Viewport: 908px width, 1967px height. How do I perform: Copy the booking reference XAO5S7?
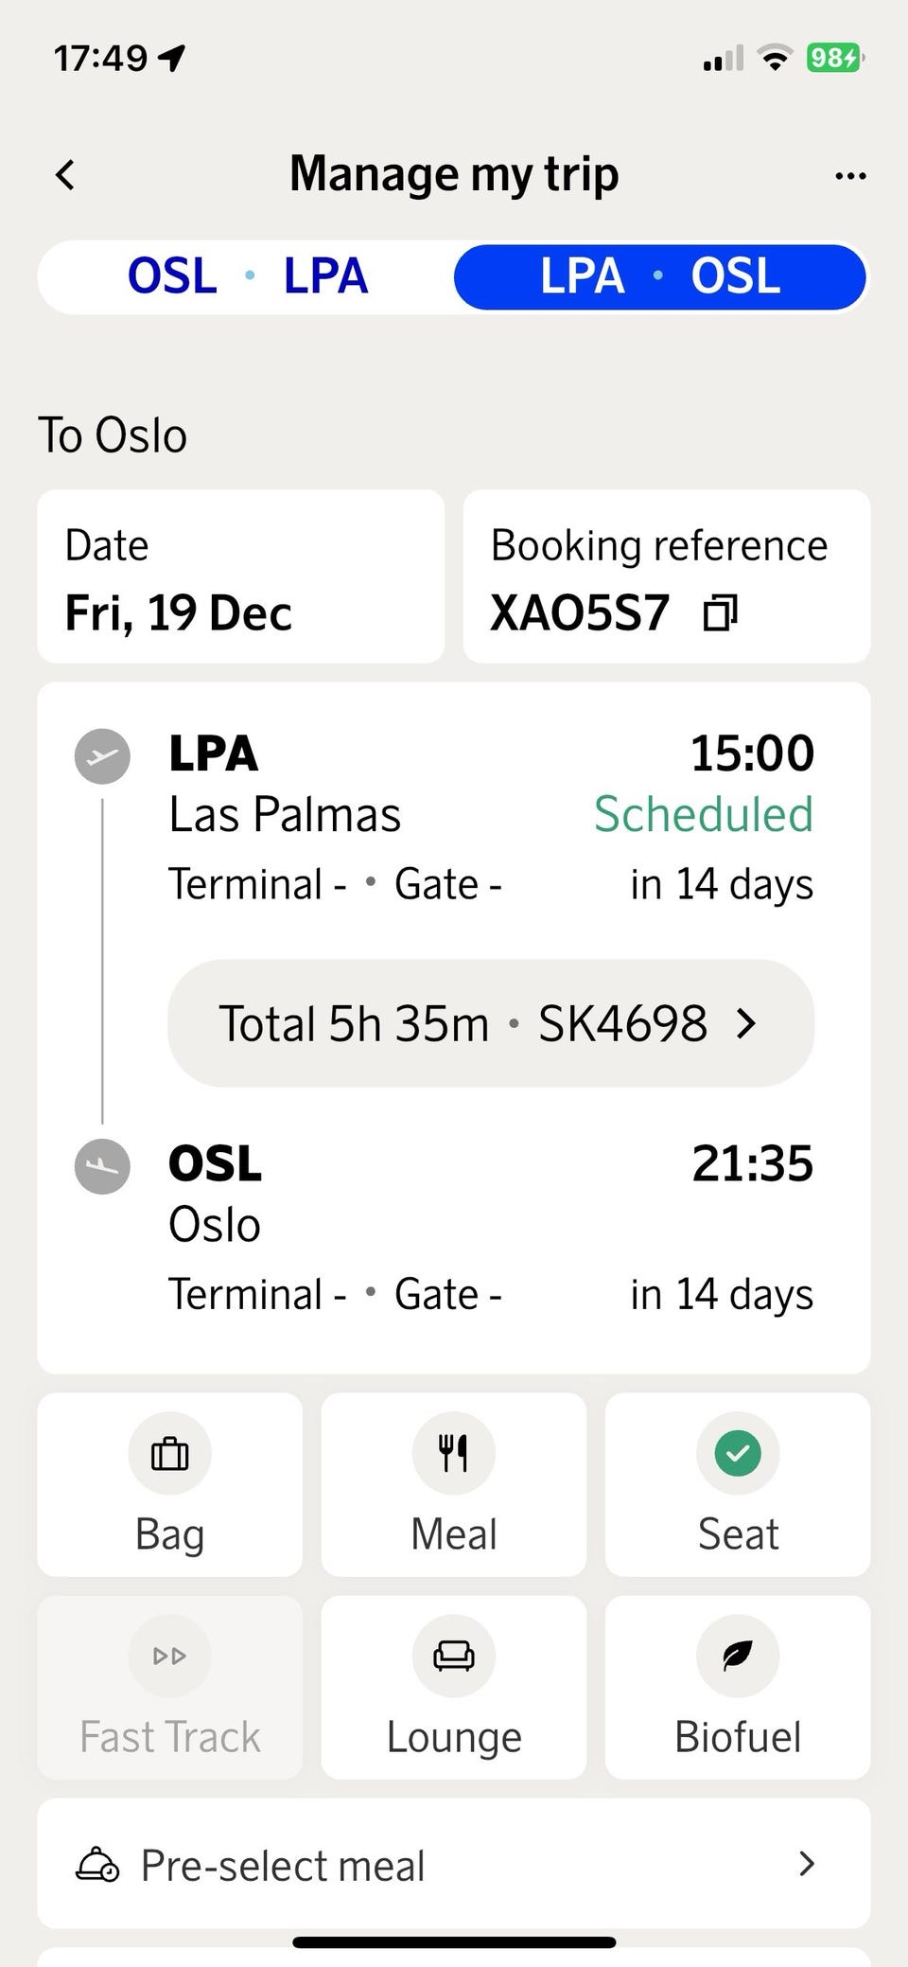click(720, 613)
